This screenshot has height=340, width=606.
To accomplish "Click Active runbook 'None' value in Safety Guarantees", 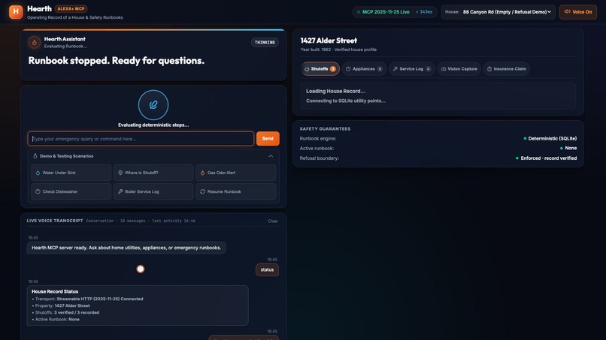I will point(571,148).
